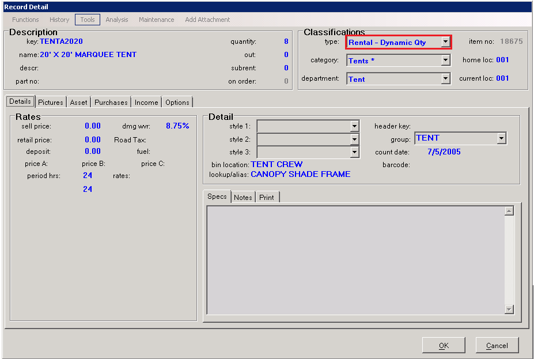The height and width of the screenshot is (359, 534).
Task: Go to the Options tab
Action: click(x=177, y=102)
